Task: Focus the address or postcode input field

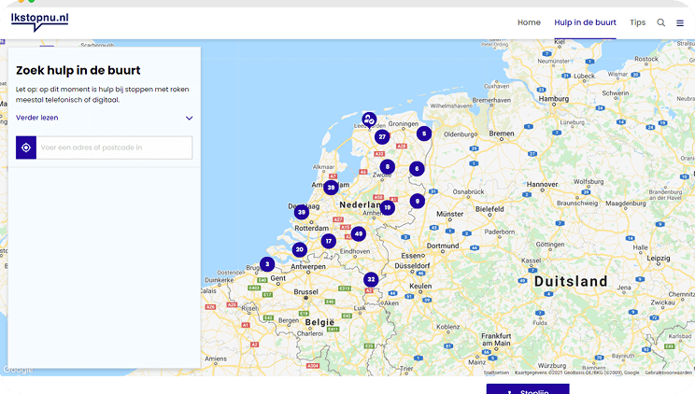Action: pos(115,148)
